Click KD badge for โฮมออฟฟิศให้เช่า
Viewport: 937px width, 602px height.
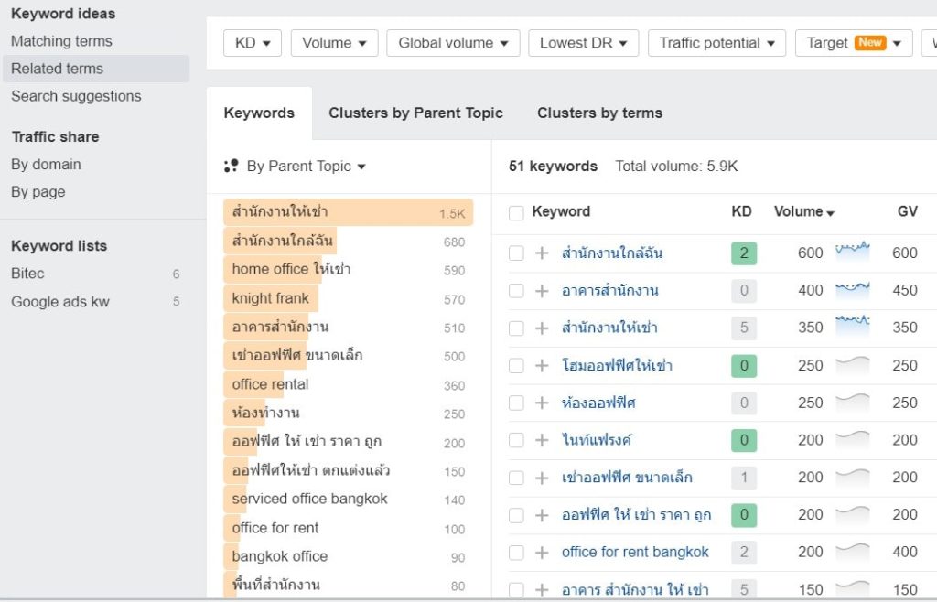click(x=744, y=366)
